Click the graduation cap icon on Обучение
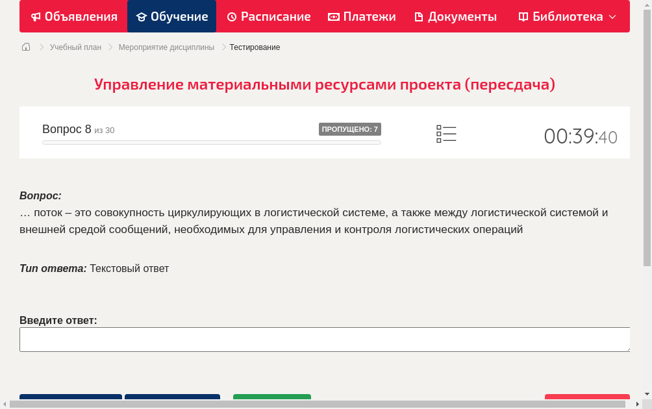Viewport: 652px width, 409px height. tap(142, 16)
